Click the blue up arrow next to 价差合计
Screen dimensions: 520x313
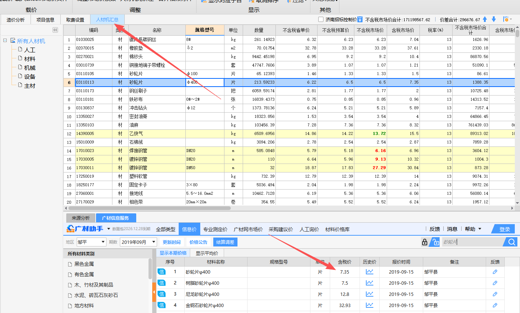pos(485,19)
